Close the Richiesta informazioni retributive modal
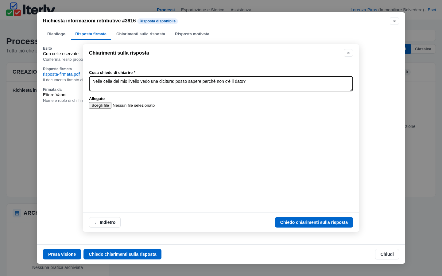 pyautogui.click(x=394, y=21)
